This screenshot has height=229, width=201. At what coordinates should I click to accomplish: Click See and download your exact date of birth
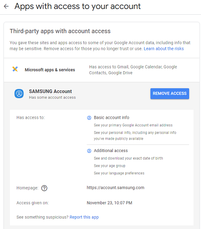click(x=128, y=158)
